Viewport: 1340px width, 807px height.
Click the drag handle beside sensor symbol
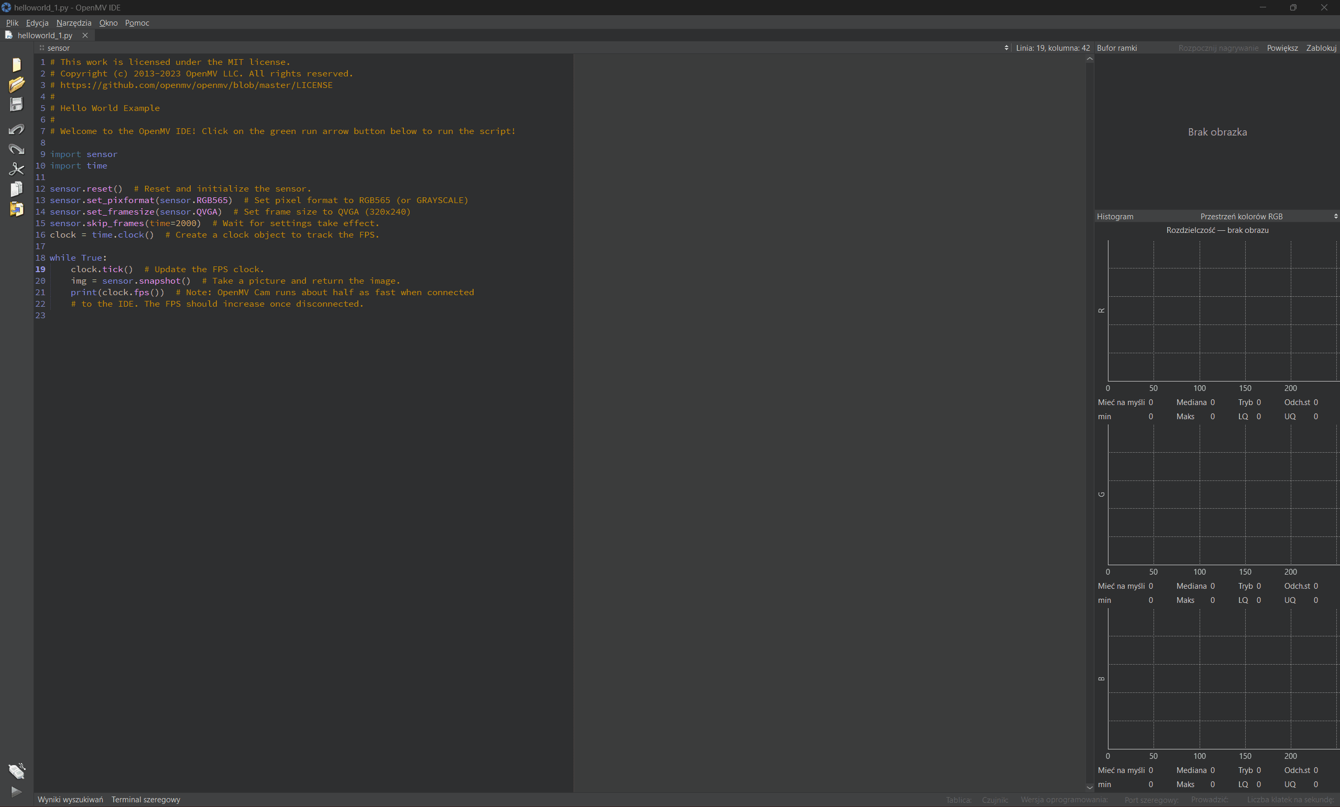coord(42,48)
